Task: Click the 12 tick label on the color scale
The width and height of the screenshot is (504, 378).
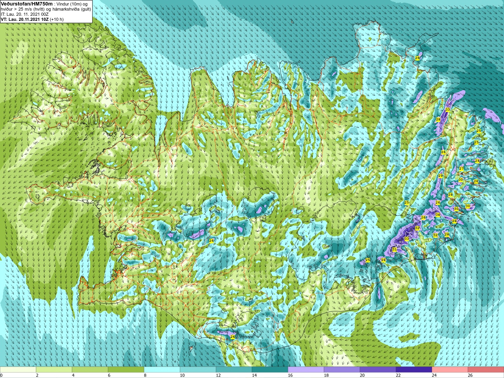Action: [218, 375]
